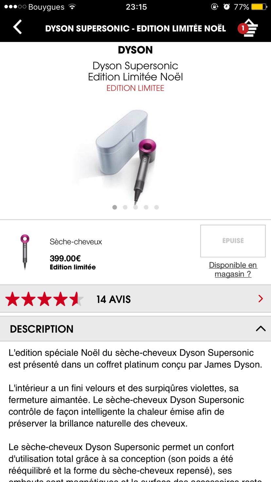Screen dimensions: 271x482
Task: Open the shopping basket icon
Action: [x=251, y=28]
